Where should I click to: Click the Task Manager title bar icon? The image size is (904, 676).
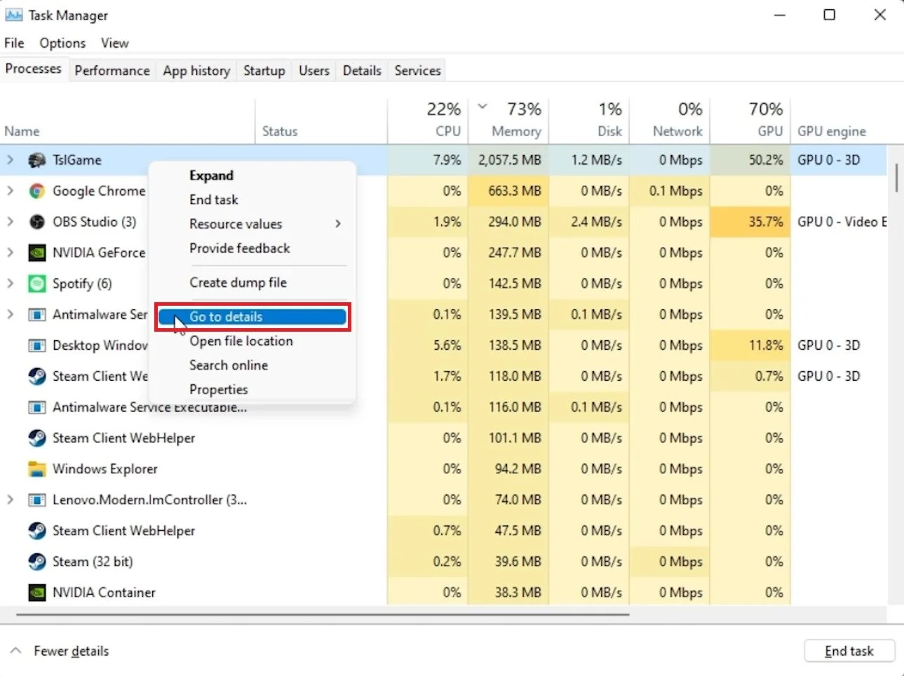coord(13,15)
